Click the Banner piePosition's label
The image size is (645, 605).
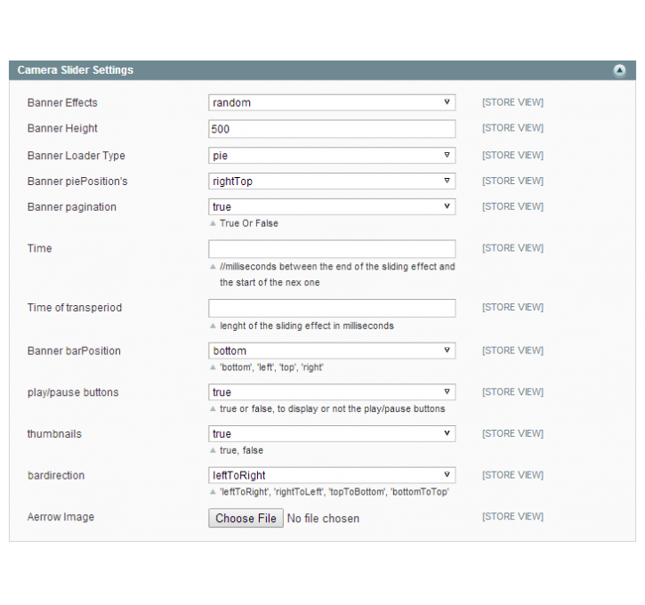click(77, 181)
